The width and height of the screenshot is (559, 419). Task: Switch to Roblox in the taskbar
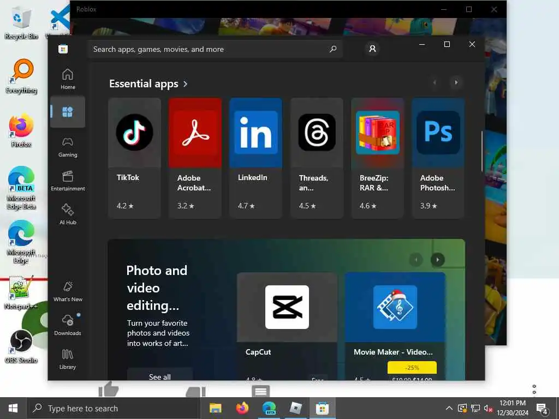[x=295, y=408]
